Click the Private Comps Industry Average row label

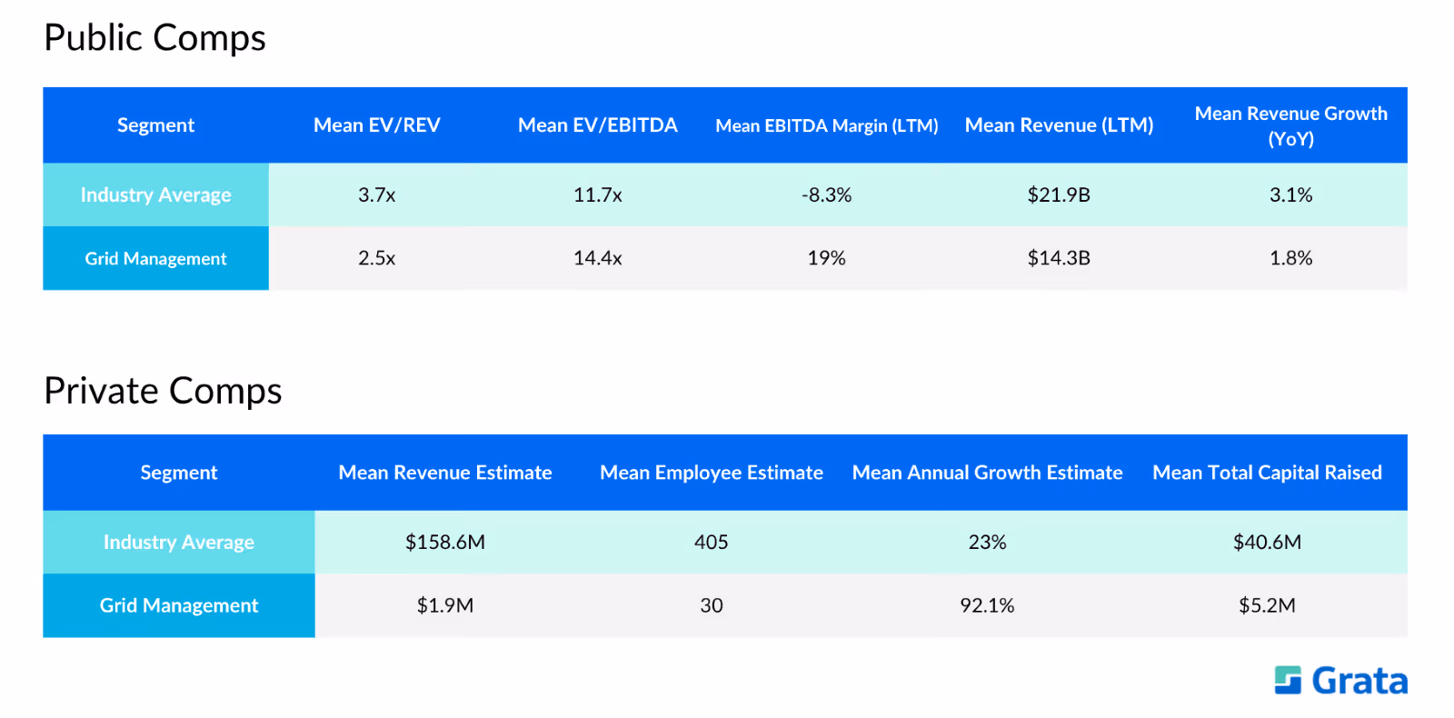(x=179, y=542)
